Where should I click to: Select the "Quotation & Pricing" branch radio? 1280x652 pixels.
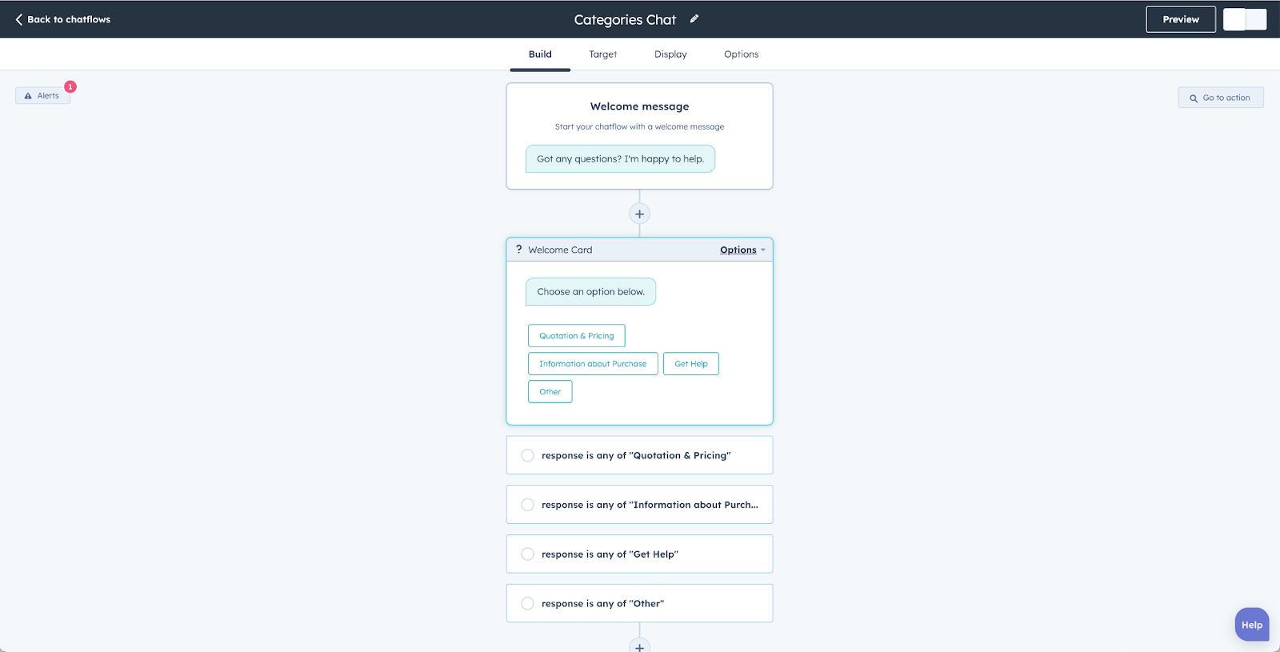point(527,455)
